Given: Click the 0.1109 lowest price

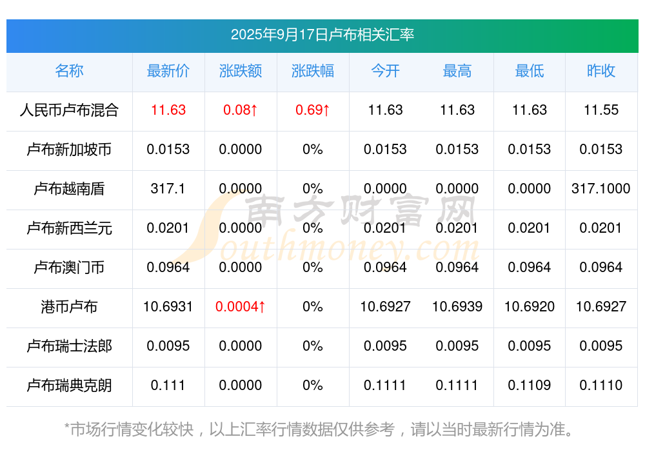Looking at the screenshot, I should pos(530,386).
